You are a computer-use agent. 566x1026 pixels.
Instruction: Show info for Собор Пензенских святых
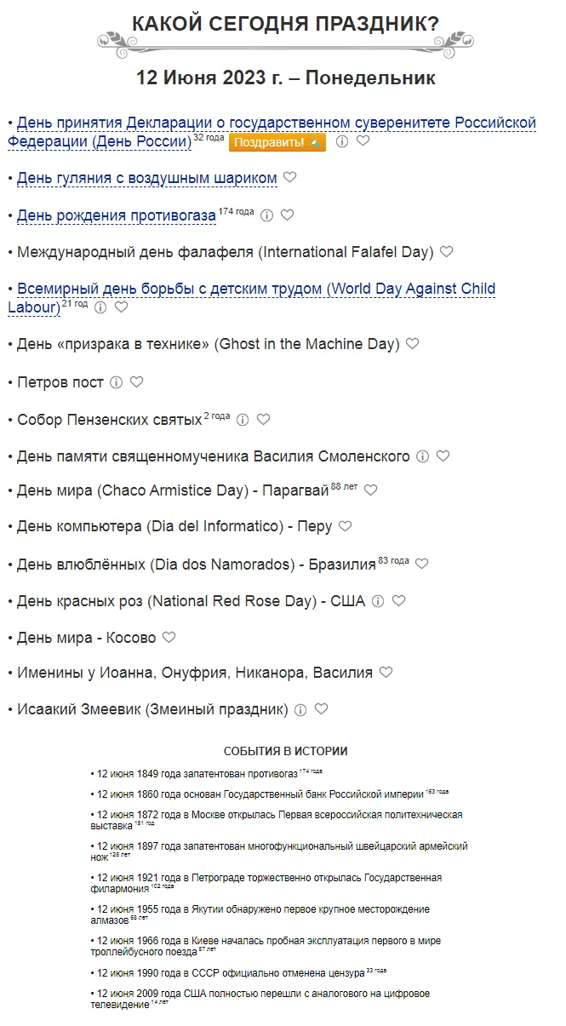click(x=243, y=419)
